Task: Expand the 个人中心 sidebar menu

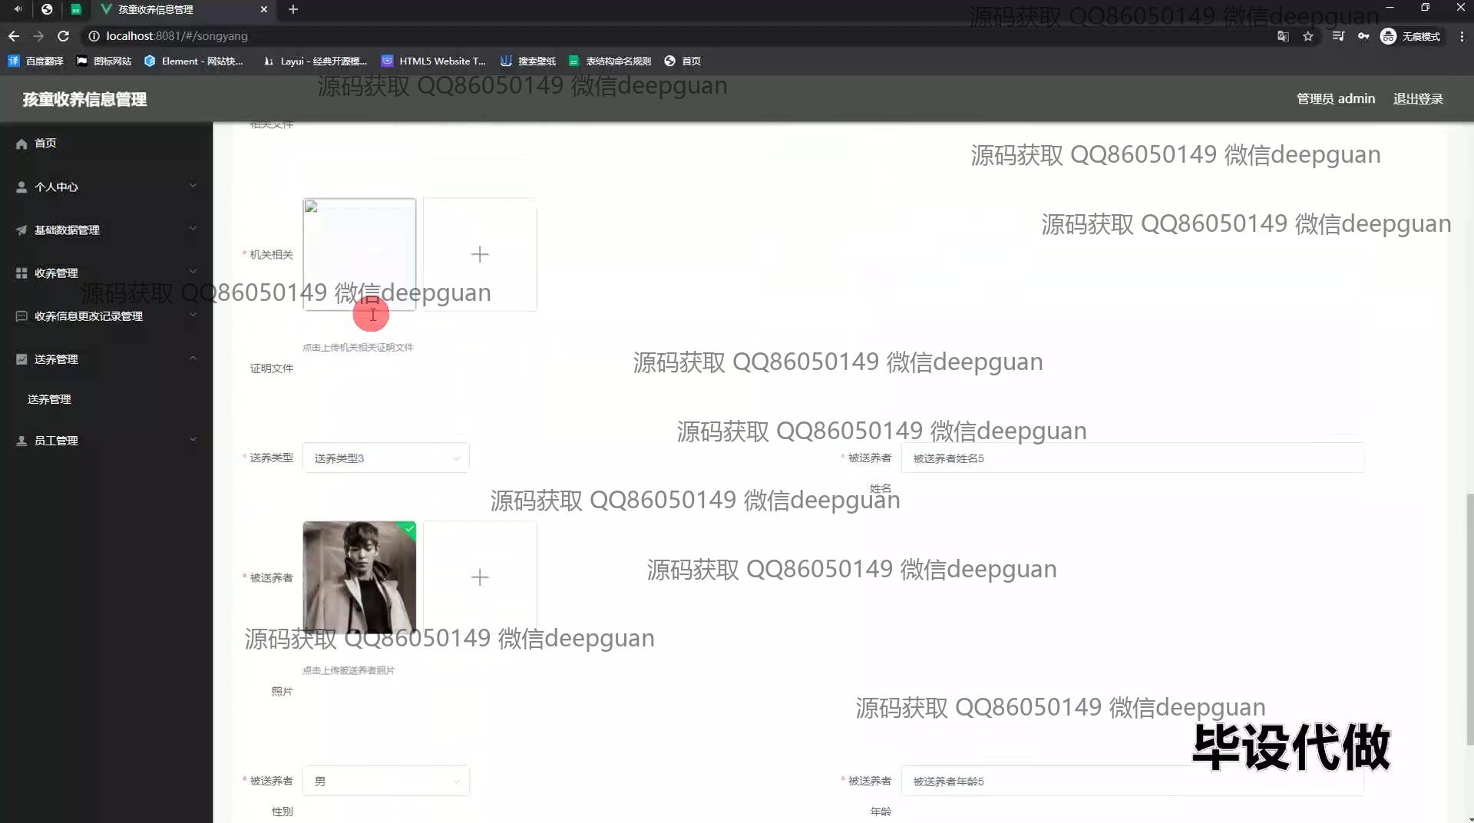Action: (106, 187)
